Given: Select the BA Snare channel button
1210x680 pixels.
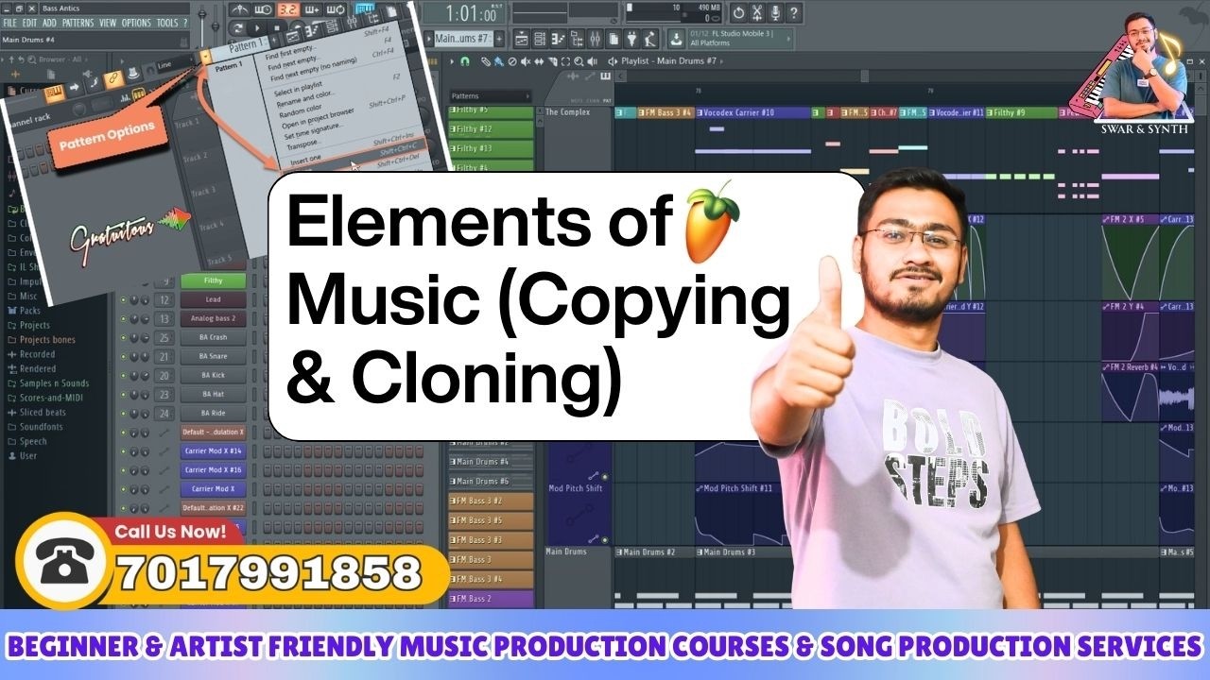Looking at the screenshot, I should tap(214, 356).
